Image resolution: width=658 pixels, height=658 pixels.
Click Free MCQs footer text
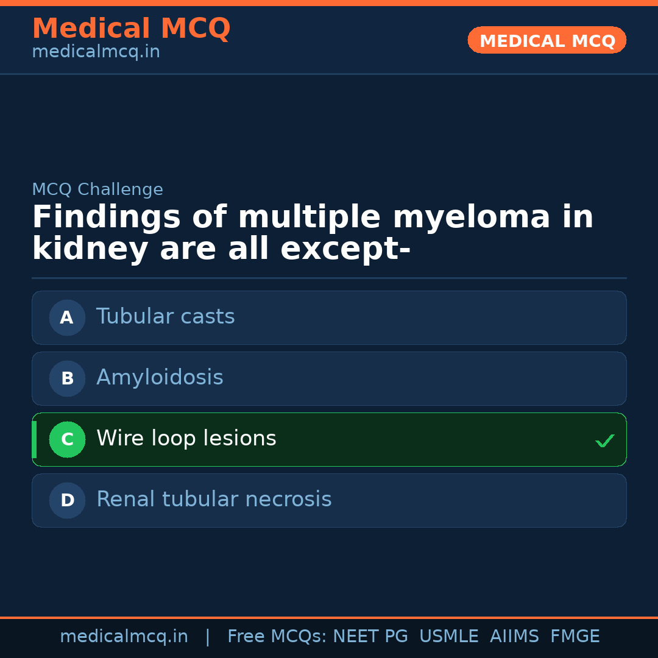click(277, 637)
